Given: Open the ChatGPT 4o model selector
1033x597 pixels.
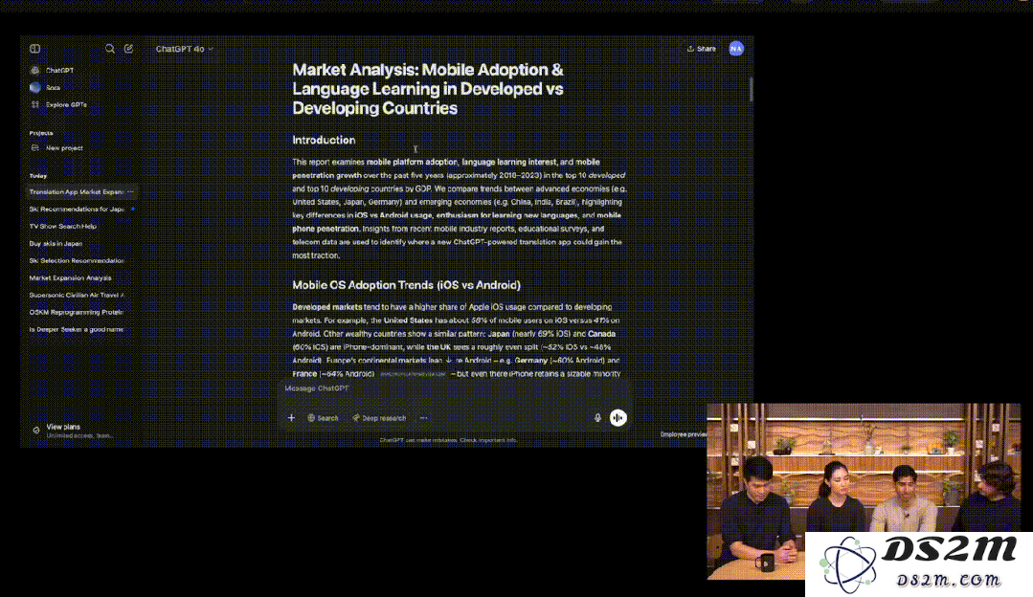Looking at the screenshot, I should click(185, 49).
